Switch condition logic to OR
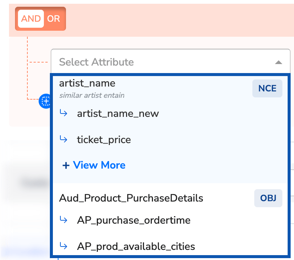The image size is (294, 260). click(53, 19)
